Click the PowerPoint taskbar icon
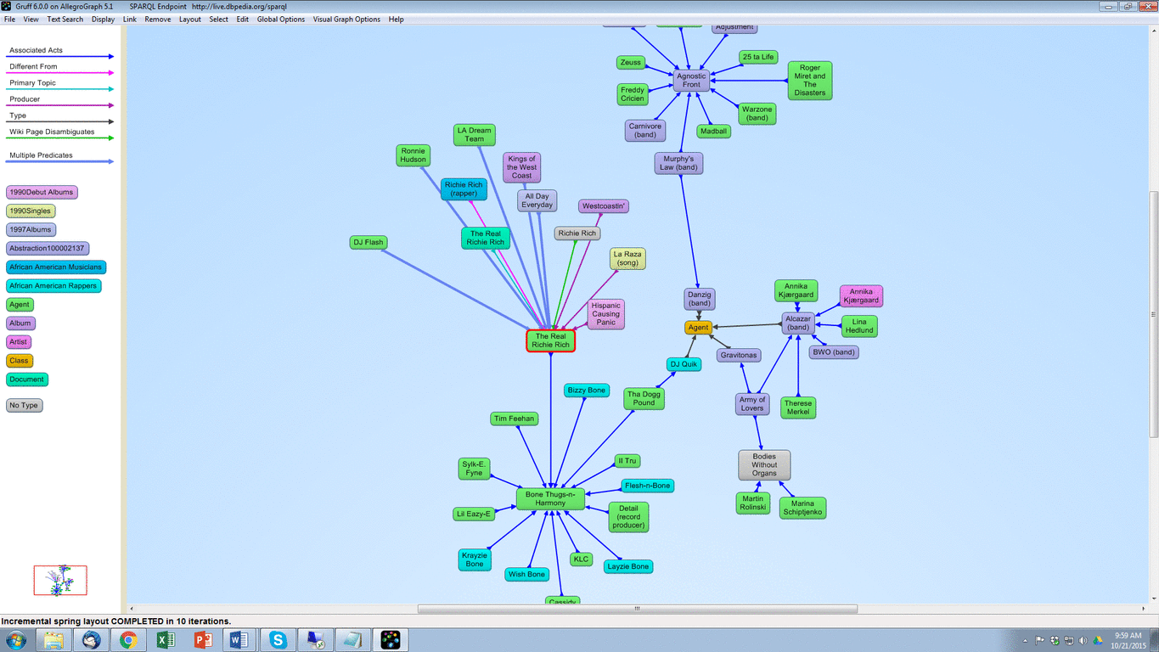This screenshot has height=652, width=1159. (x=203, y=640)
